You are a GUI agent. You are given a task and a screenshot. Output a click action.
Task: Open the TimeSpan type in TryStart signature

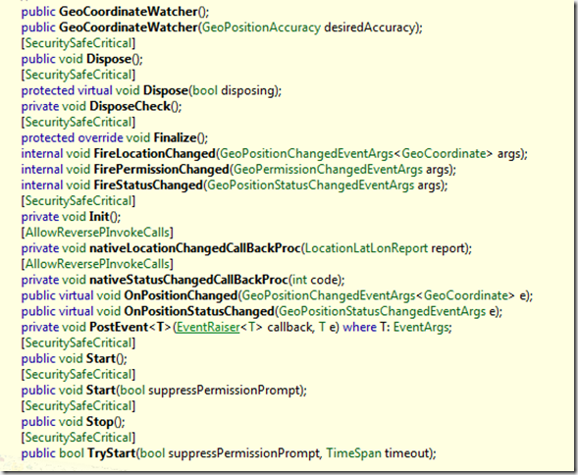pos(353,453)
